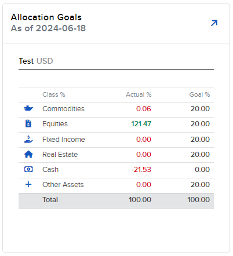Click the Total row label
Image resolution: width=233 pixels, height=256 pixels.
pos(50,200)
